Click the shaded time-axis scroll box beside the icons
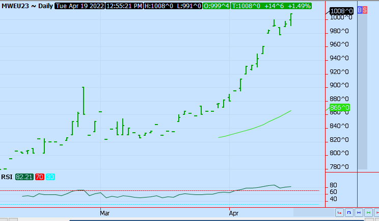This screenshot has width=379, height=221. coord(313,212)
